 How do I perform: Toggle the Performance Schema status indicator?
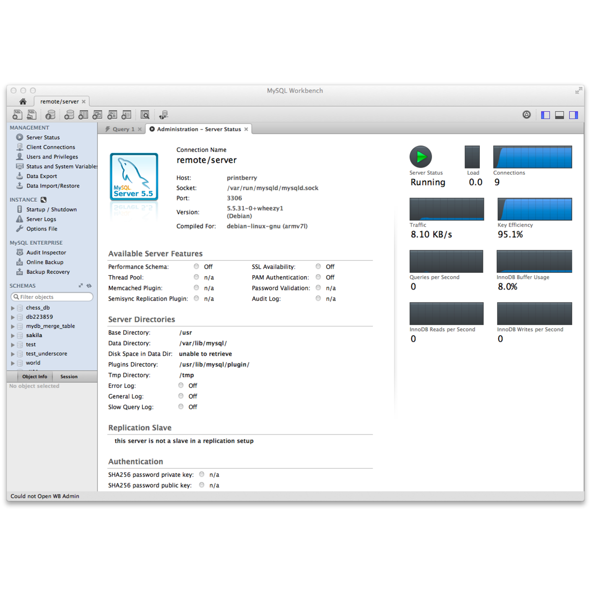pos(196,266)
